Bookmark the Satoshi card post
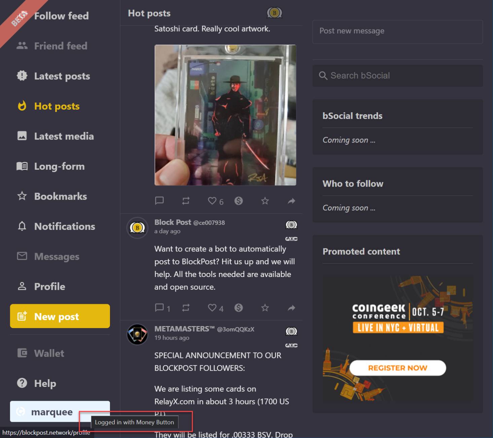493x438 pixels. coord(265,201)
